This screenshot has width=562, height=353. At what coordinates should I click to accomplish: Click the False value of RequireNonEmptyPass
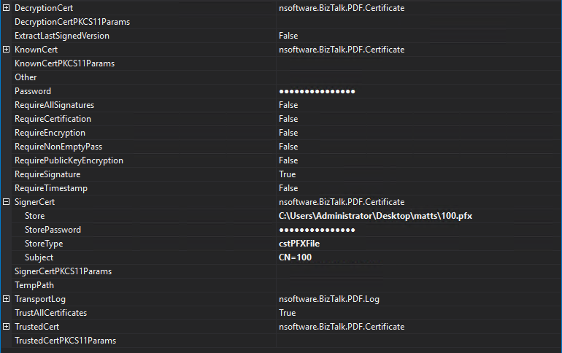tap(288, 147)
